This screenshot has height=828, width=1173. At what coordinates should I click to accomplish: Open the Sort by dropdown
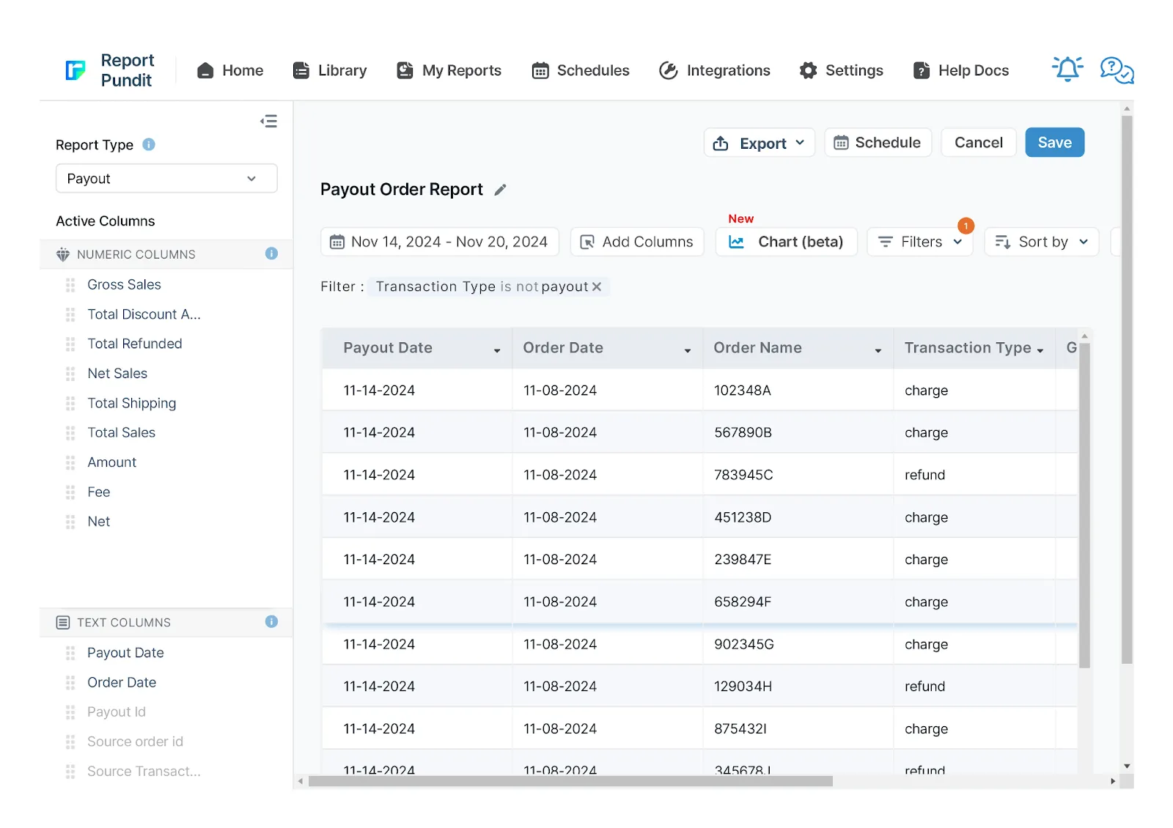[x=1041, y=242]
